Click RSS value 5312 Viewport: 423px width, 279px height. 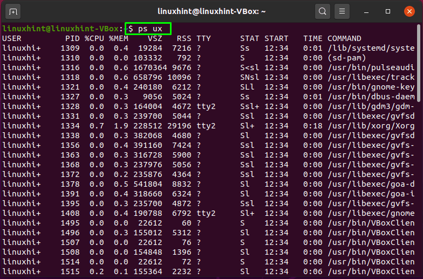[181, 233]
